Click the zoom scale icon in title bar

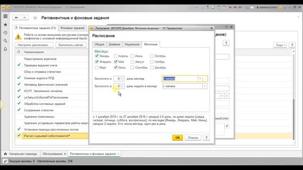[x=247, y=8]
